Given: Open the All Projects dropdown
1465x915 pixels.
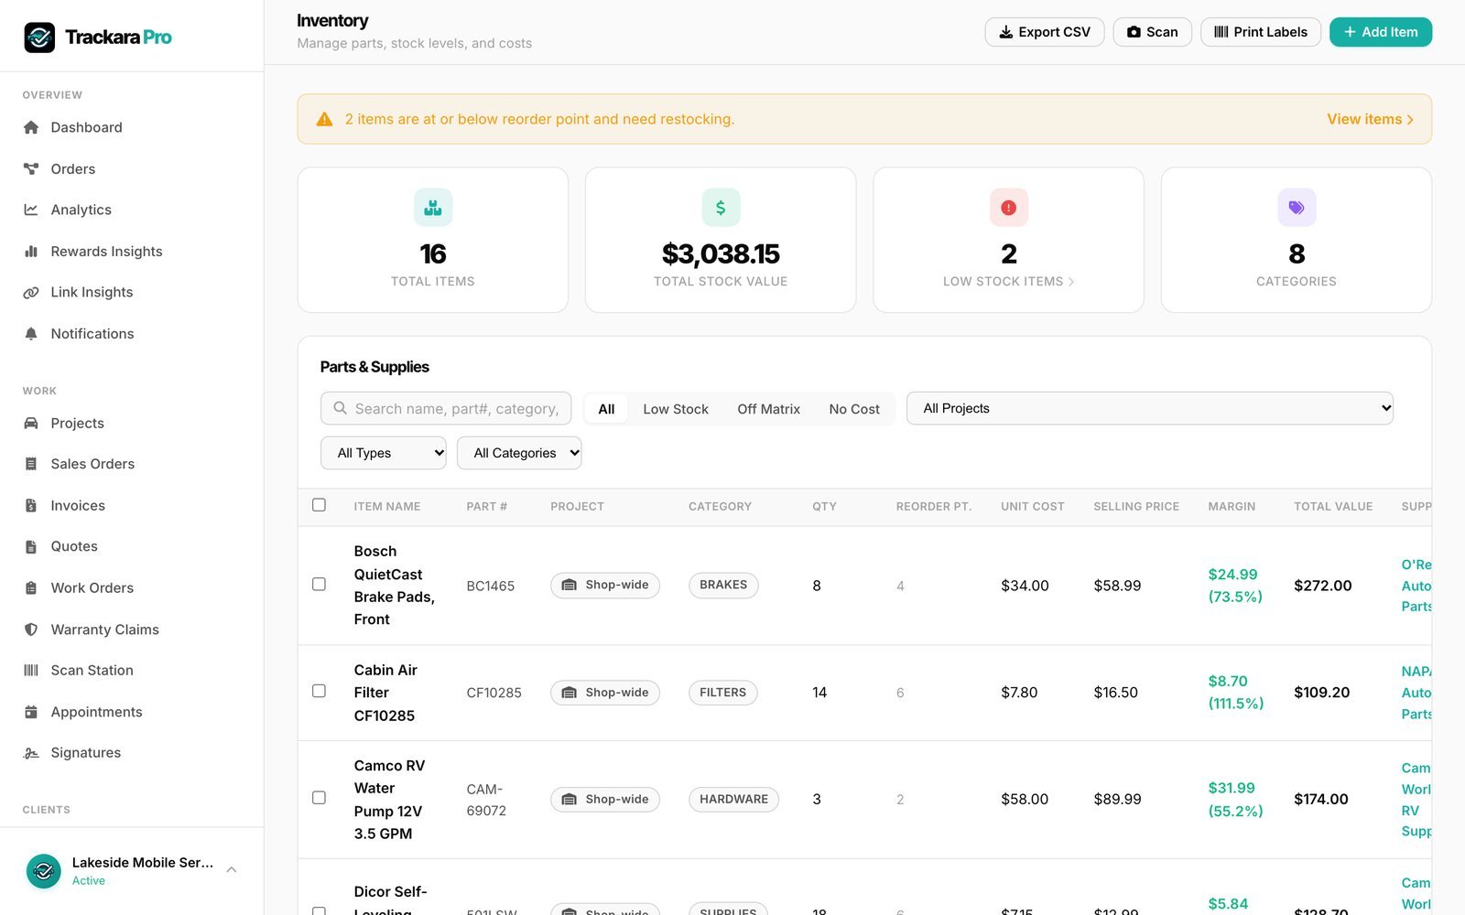Looking at the screenshot, I should [1150, 408].
